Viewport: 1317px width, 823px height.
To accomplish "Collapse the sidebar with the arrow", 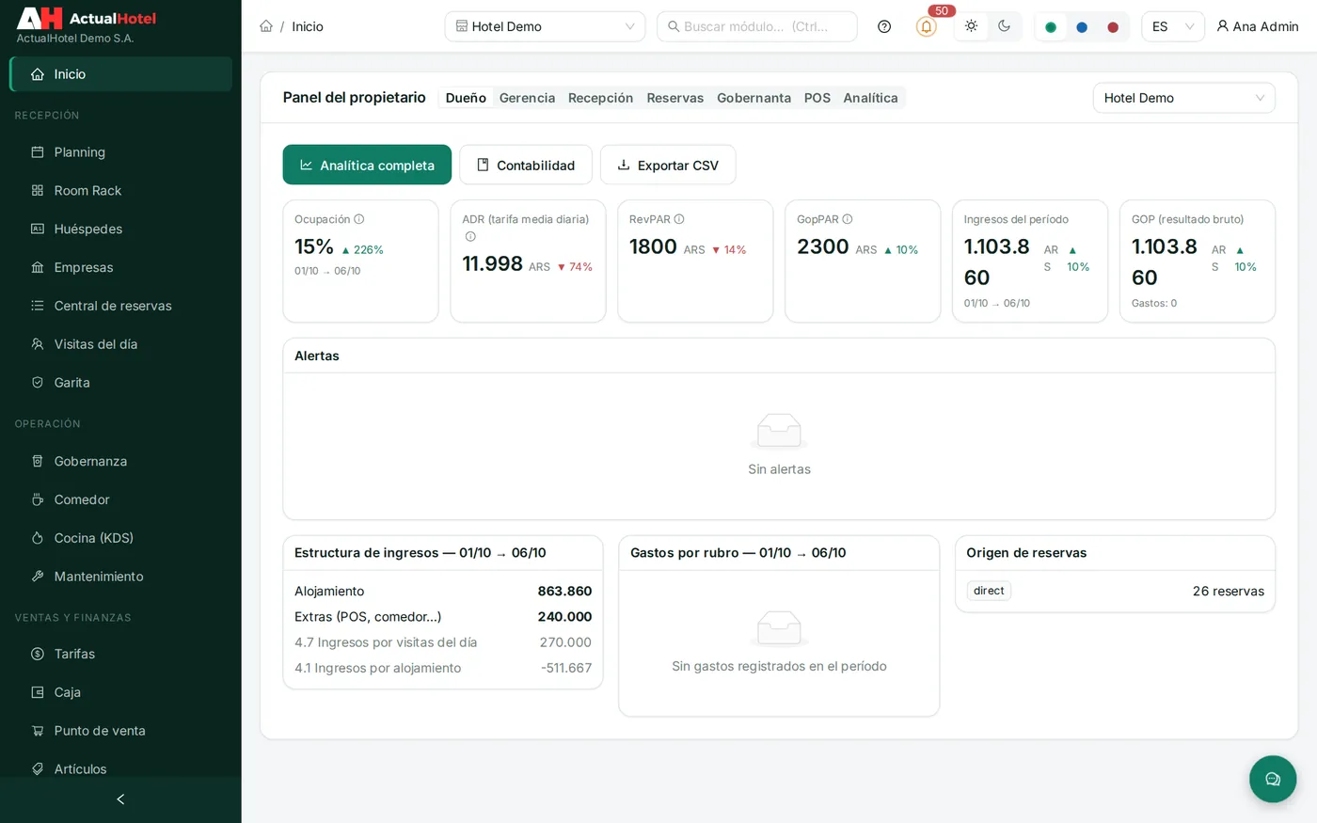I will pos(120,799).
